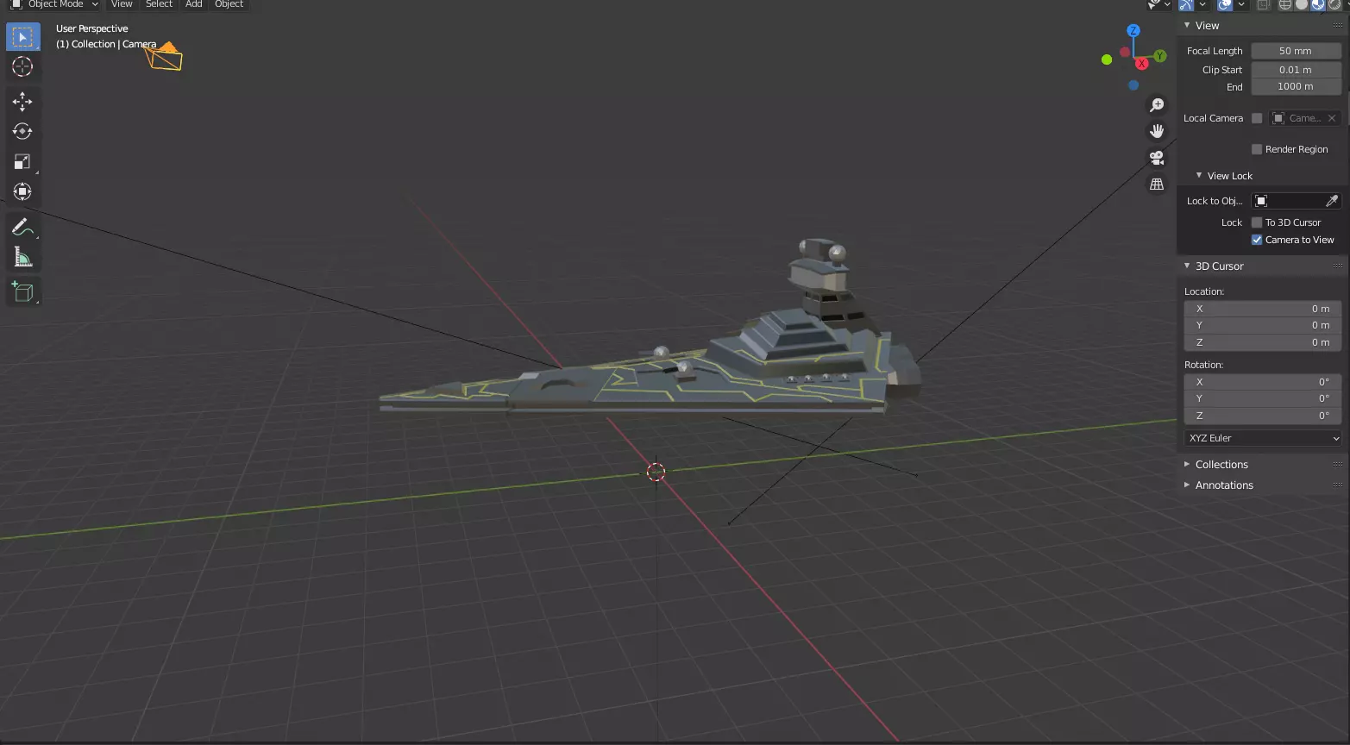The height and width of the screenshot is (745, 1350).
Task: Choose the Rotate tool
Action: coord(23,131)
